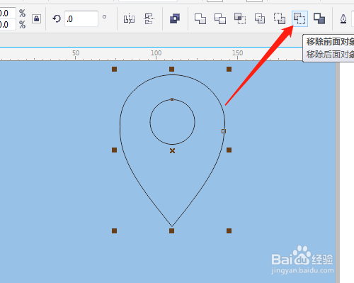The height and width of the screenshot is (283, 354).
Task: Click the rotation angle input field
Action: (81, 18)
